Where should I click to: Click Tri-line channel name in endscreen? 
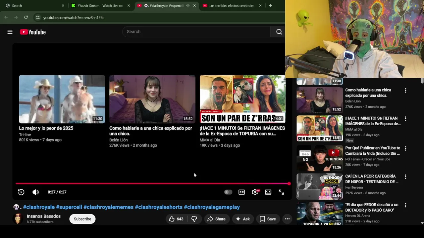(x=25, y=135)
